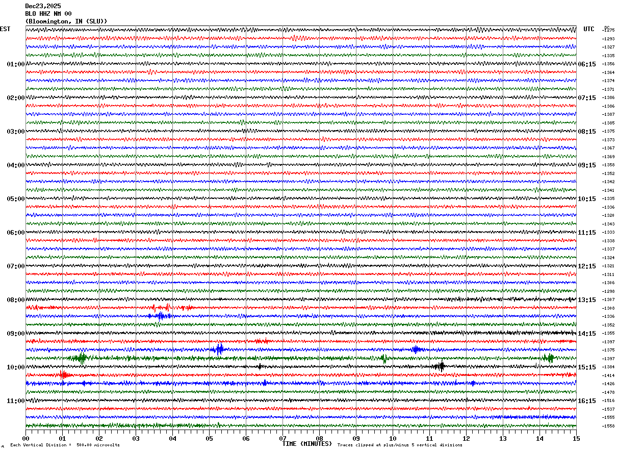Click DC offset value -1343
This screenshot has width=617, height=452.
tap(608, 224)
